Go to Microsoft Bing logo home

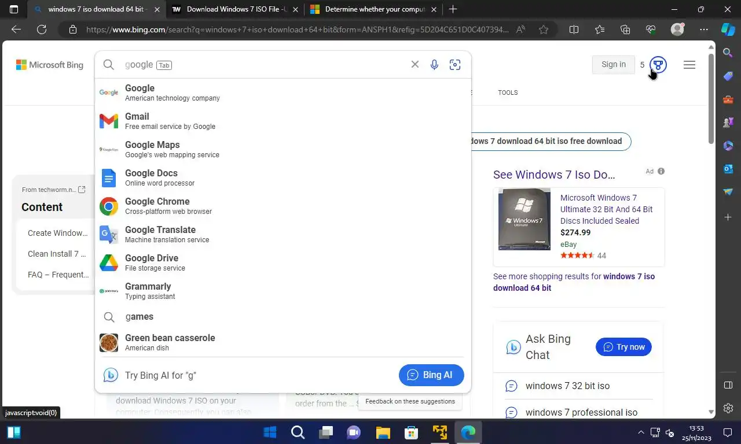click(50, 65)
